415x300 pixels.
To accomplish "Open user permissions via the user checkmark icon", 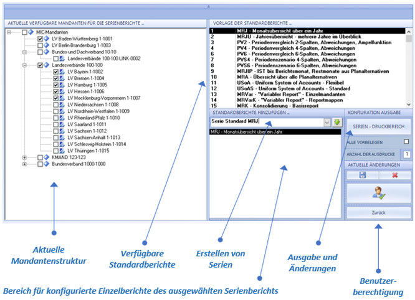I will (x=378, y=194).
